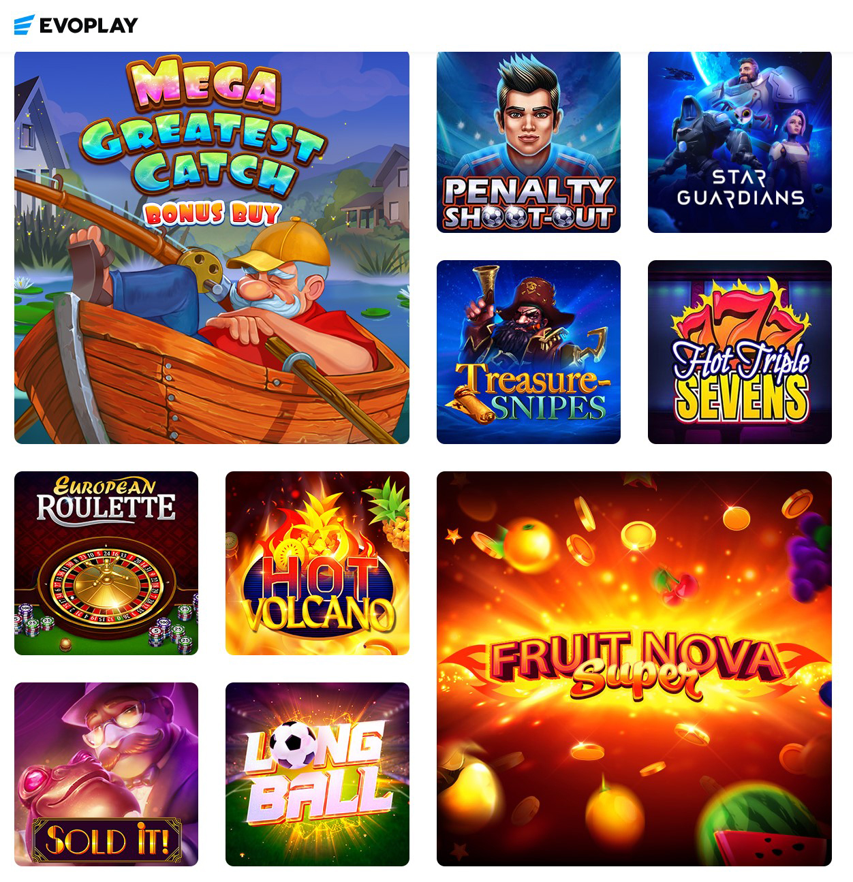Image resolution: width=853 pixels, height=882 pixels.
Task: Click the Evoplay blue logo icon
Action: coord(24,25)
